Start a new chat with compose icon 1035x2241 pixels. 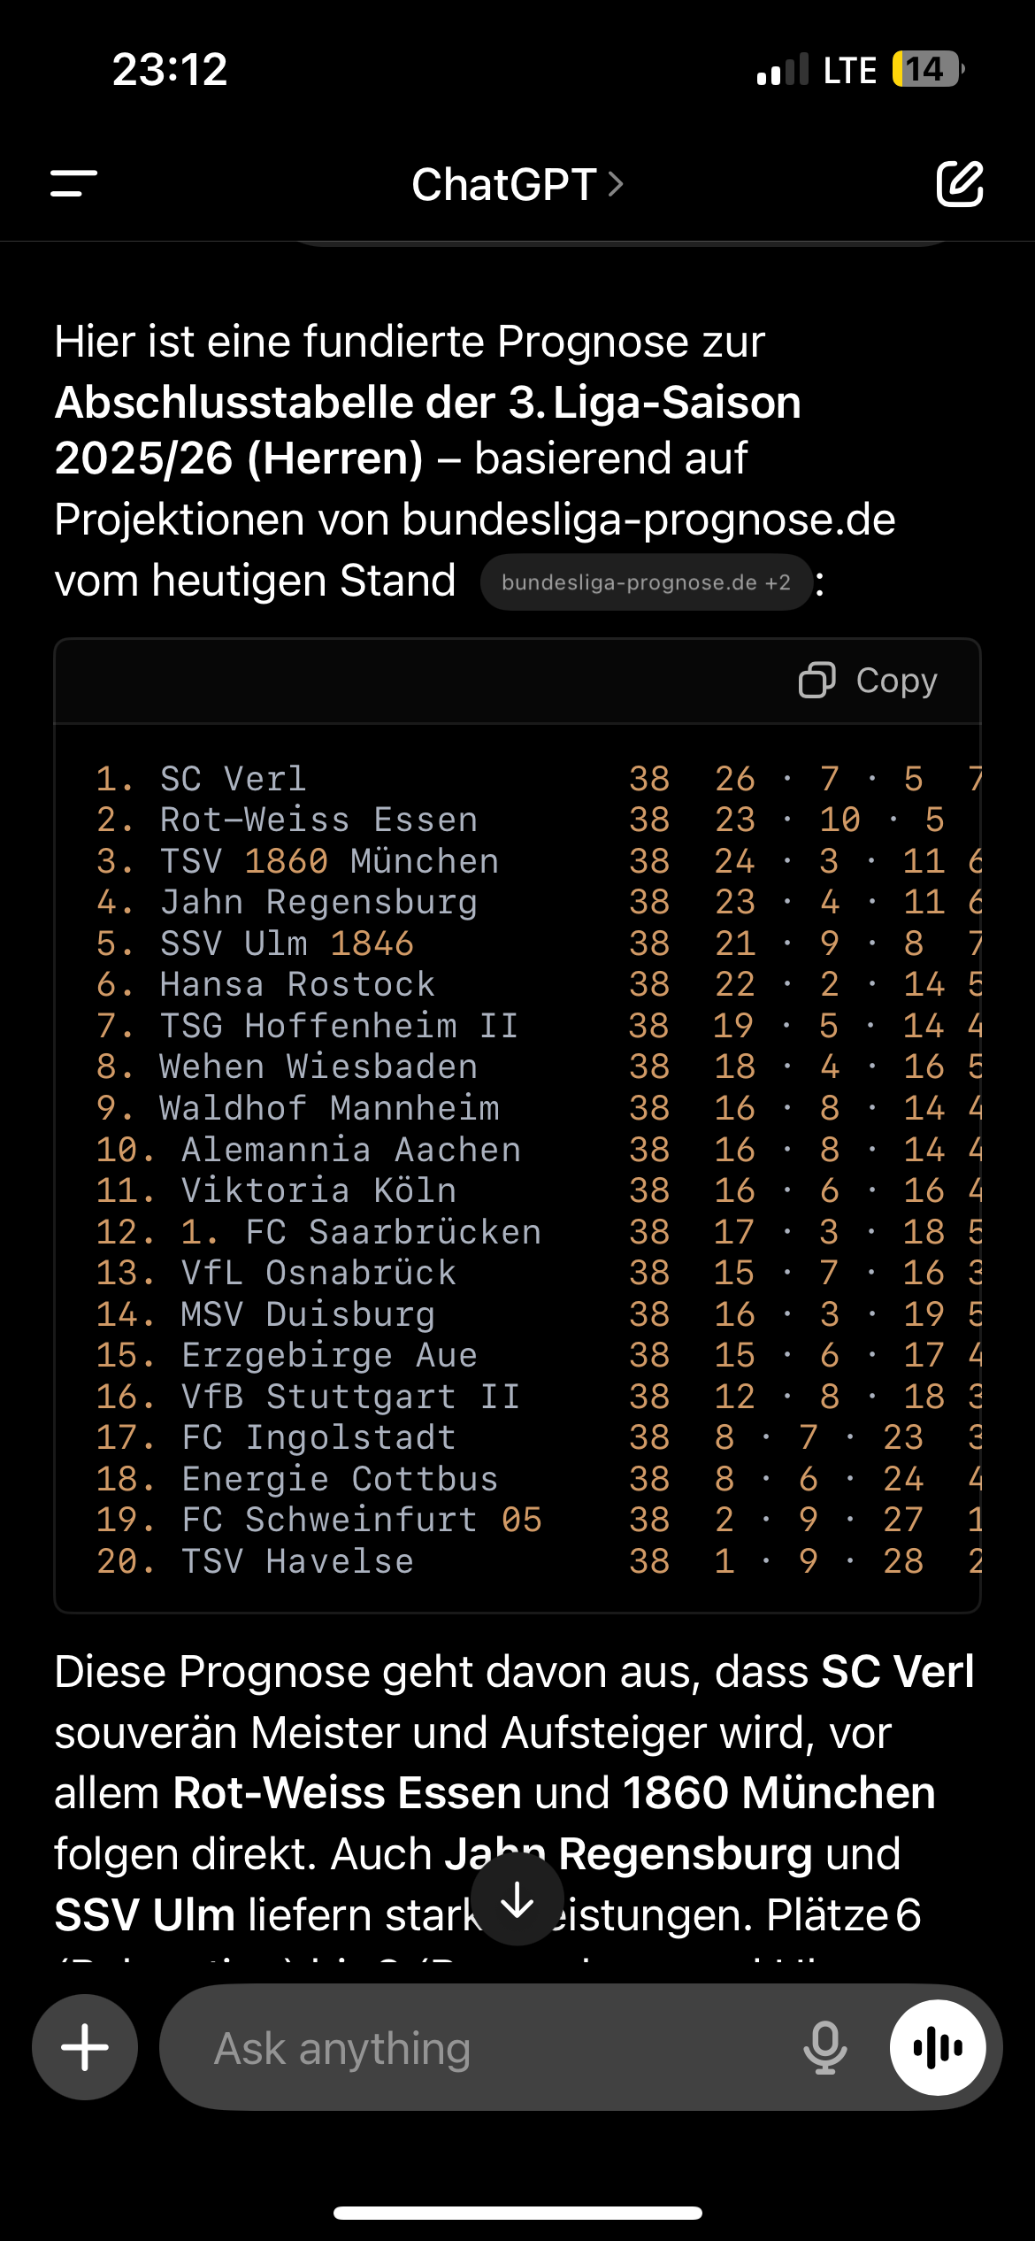click(x=960, y=184)
